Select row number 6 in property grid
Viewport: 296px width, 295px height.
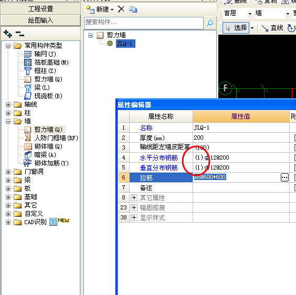(124, 177)
